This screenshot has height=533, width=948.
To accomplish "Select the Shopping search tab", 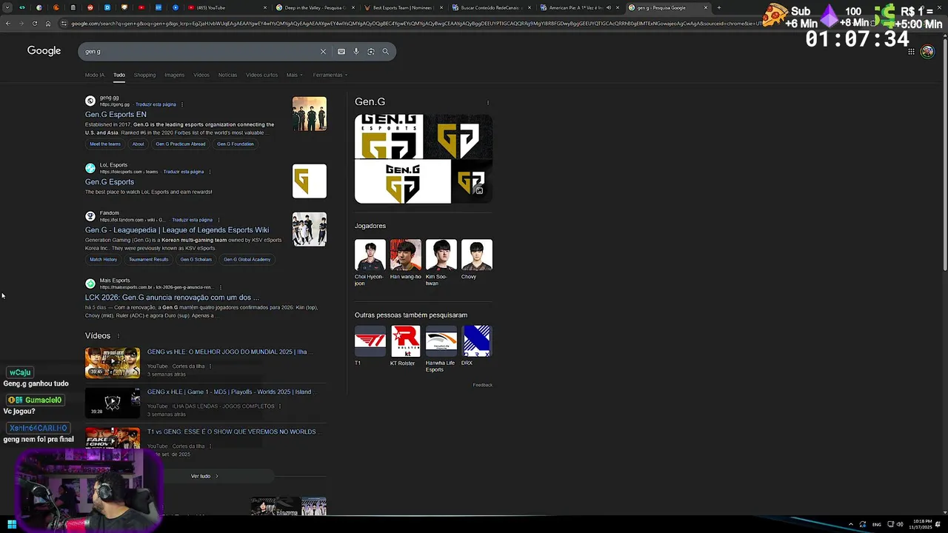I will point(144,75).
